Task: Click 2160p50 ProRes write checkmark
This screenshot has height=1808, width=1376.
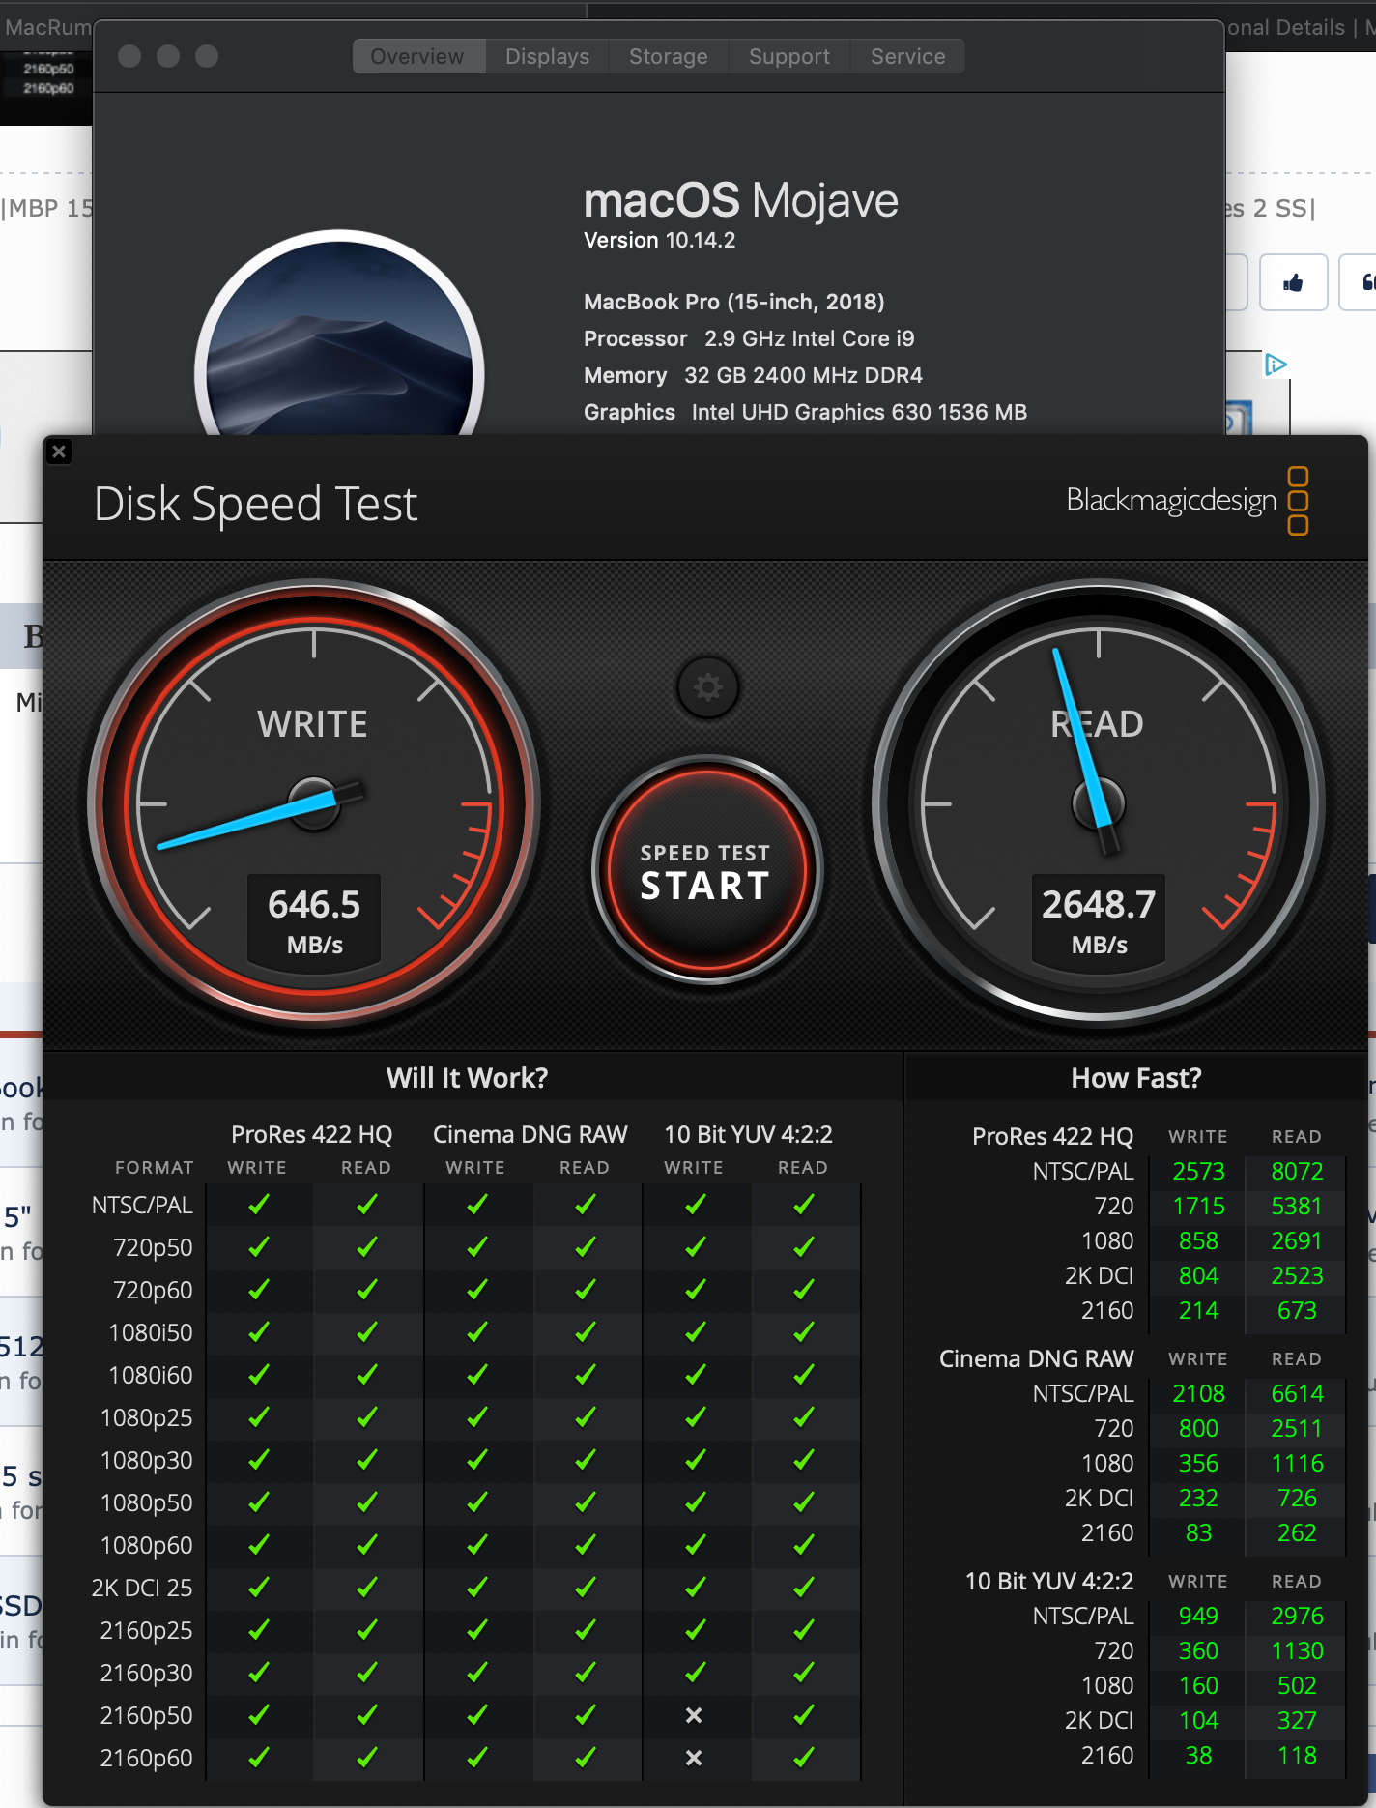Action: pos(258,1715)
